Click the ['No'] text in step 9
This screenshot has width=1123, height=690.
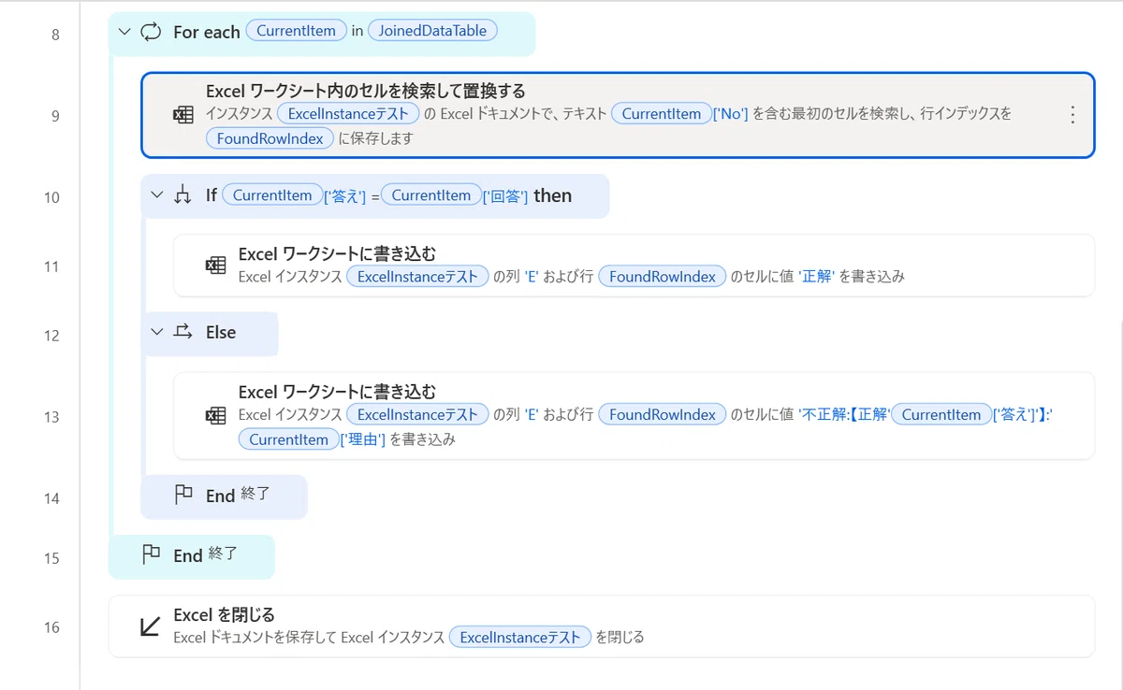click(730, 114)
